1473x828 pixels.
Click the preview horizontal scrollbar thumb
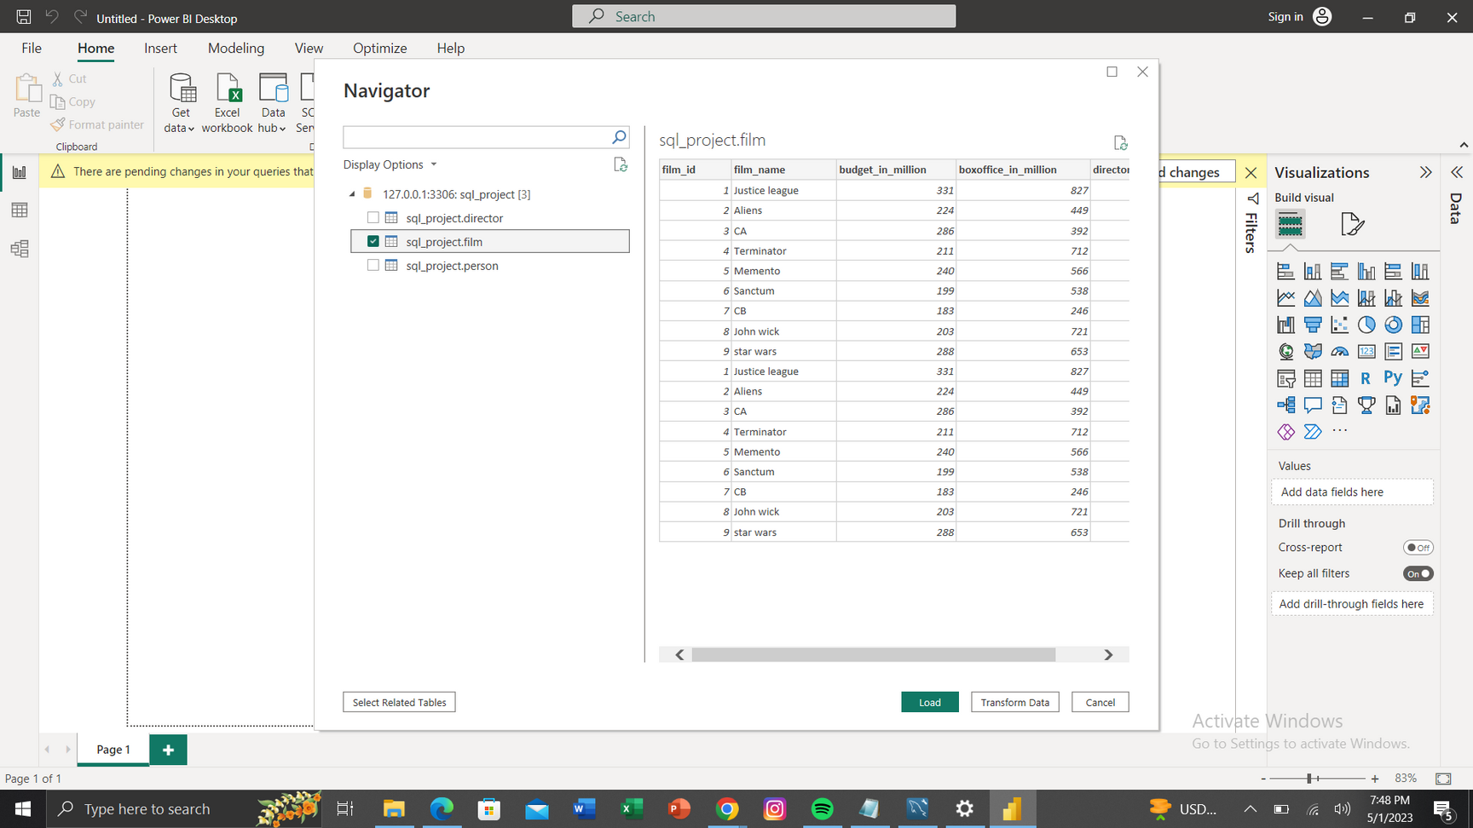pos(874,654)
